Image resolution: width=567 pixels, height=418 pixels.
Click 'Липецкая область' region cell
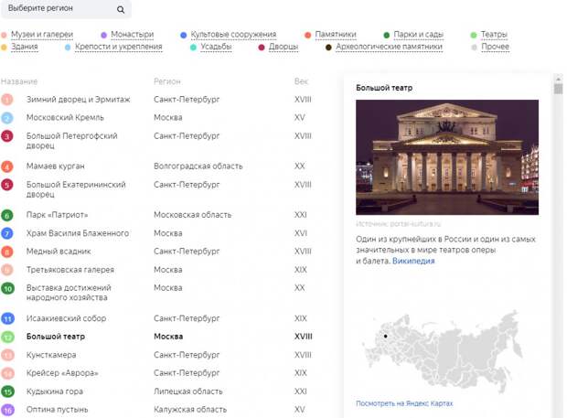(x=188, y=391)
